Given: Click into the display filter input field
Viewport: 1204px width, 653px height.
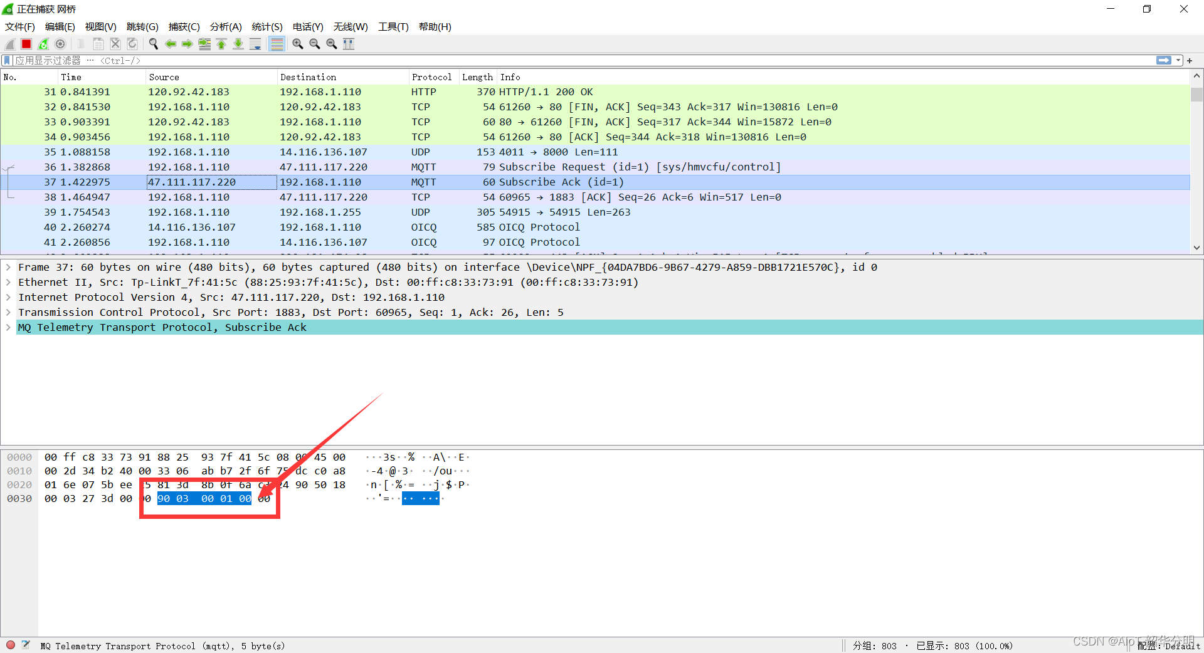Looking at the screenshot, I should pyautogui.click(x=564, y=61).
